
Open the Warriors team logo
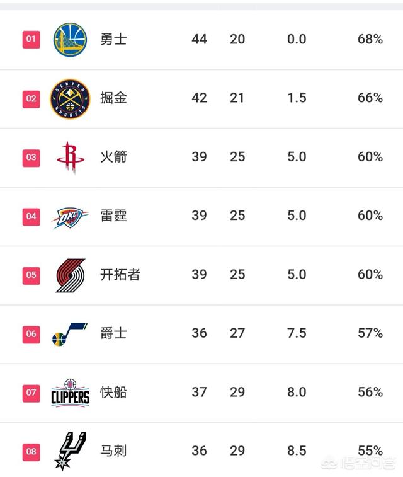click(70, 40)
